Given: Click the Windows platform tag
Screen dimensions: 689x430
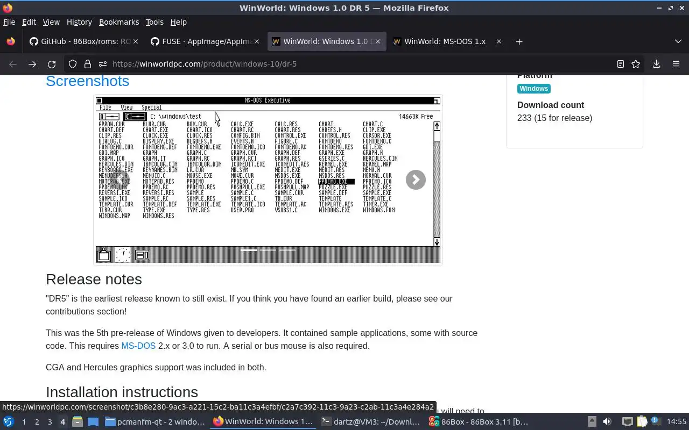Looking at the screenshot, I should [x=534, y=89].
